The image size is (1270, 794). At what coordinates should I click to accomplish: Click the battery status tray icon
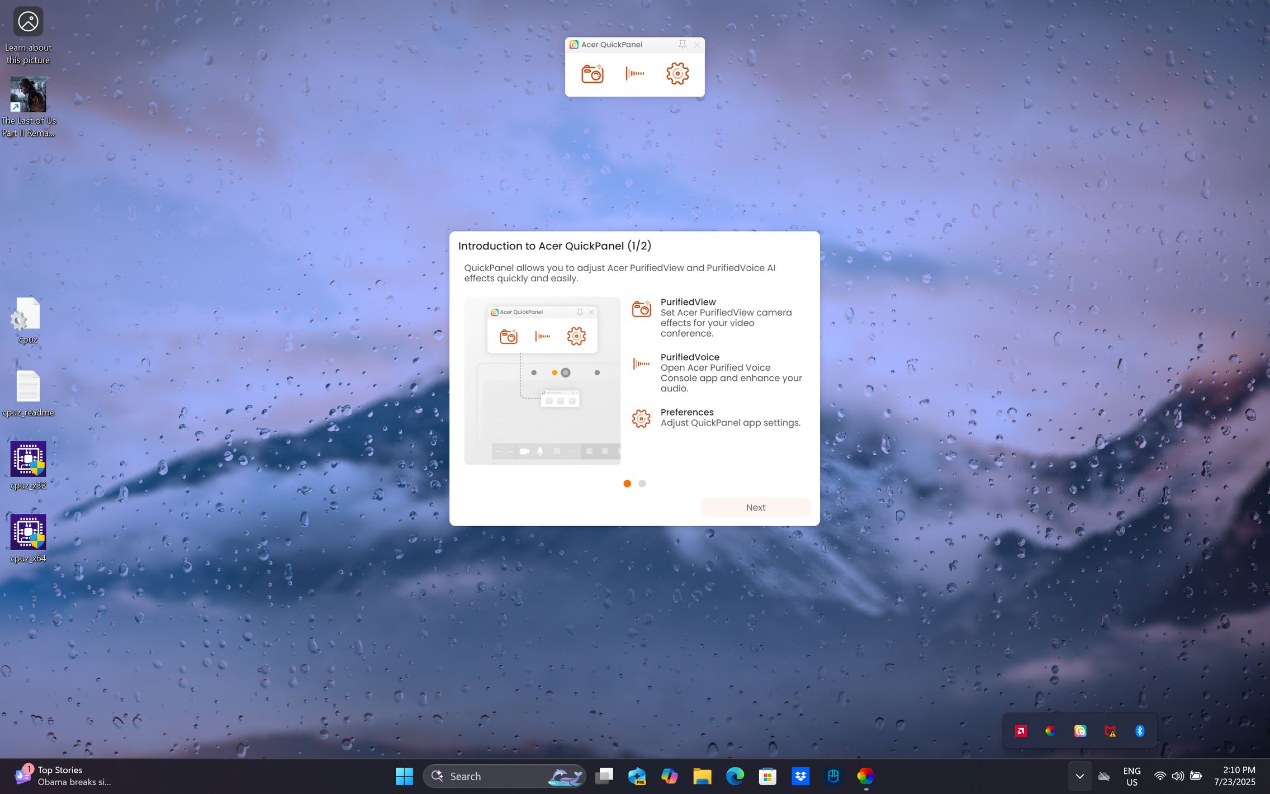pyautogui.click(x=1196, y=776)
